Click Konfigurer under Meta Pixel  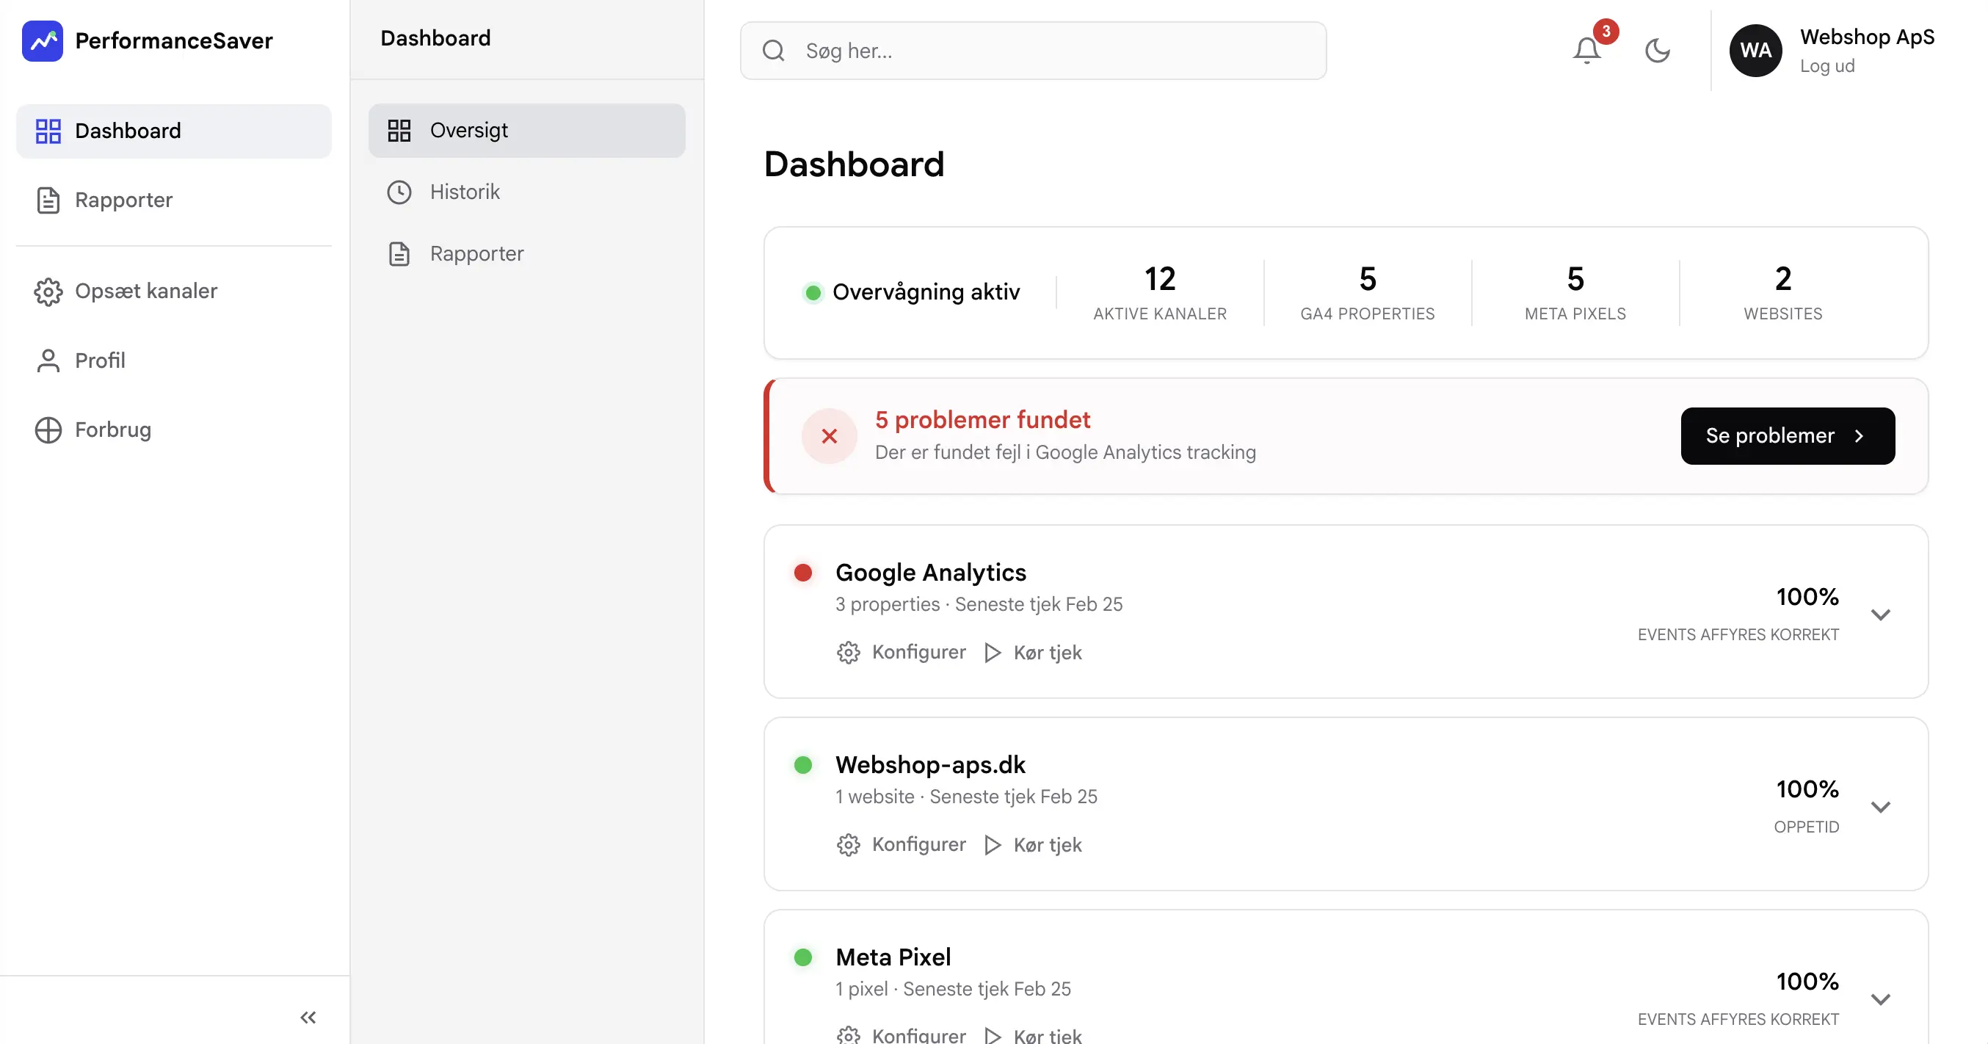click(901, 1035)
